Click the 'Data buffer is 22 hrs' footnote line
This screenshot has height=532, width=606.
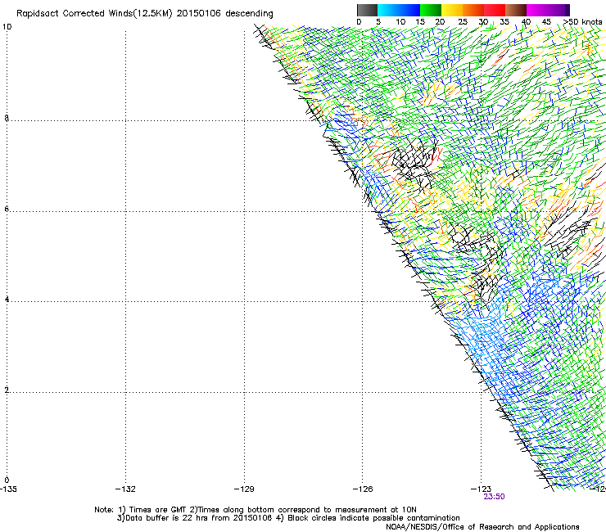tap(288, 518)
